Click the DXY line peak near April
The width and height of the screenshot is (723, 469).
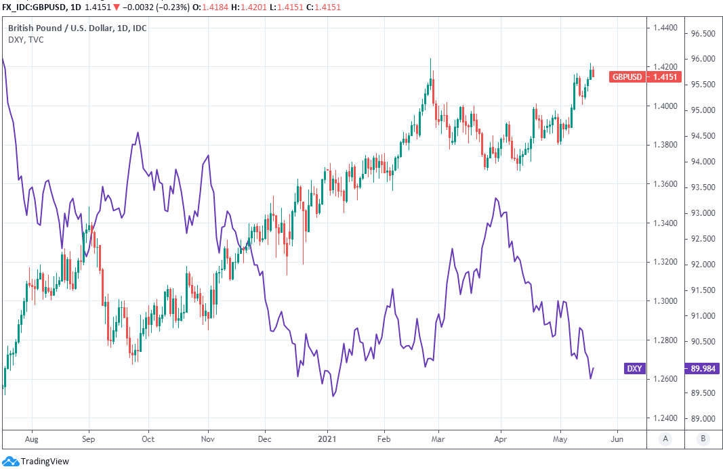click(x=497, y=199)
